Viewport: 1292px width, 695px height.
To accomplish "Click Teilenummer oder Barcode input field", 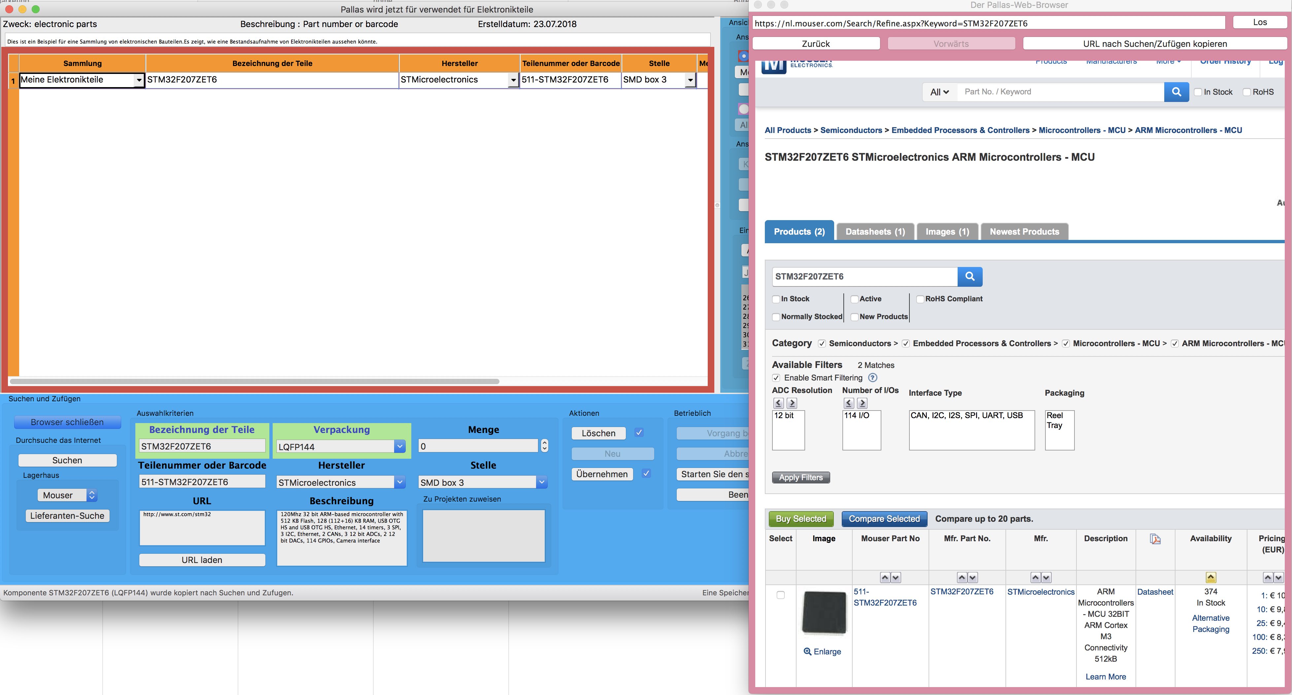I will click(x=202, y=482).
